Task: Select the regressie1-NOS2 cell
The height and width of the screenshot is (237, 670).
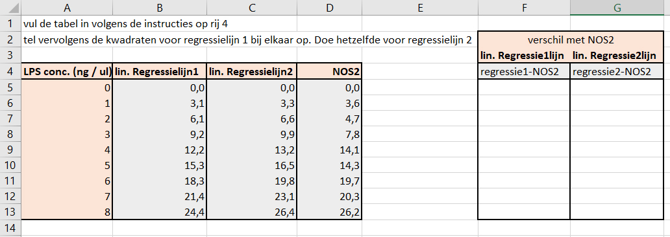Action: (x=523, y=72)
